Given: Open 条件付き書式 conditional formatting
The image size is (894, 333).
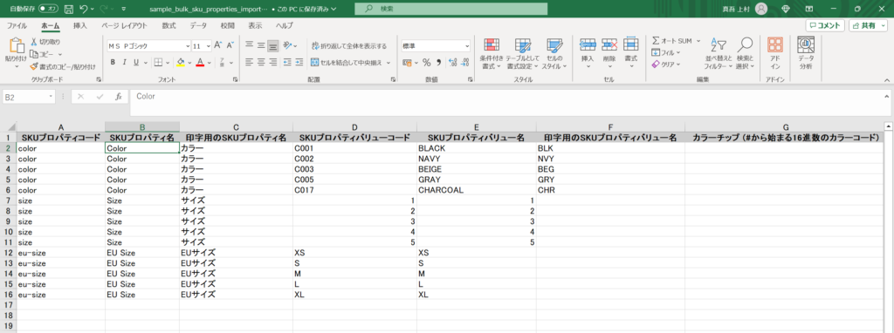Looking at the screenshot, I should tap(491, 54).
